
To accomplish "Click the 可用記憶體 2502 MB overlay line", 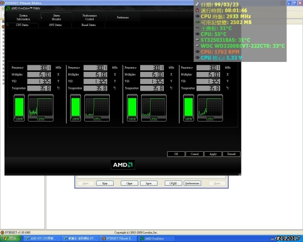I will point(226,22).
